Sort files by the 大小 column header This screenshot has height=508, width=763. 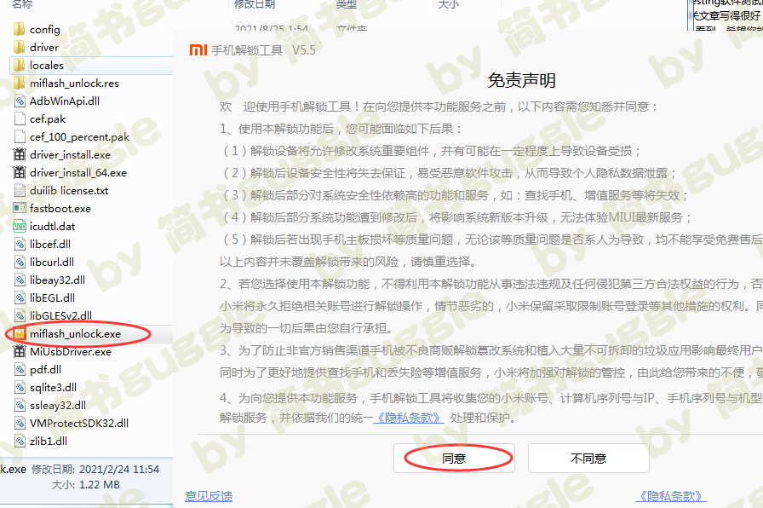coord(449,4)
